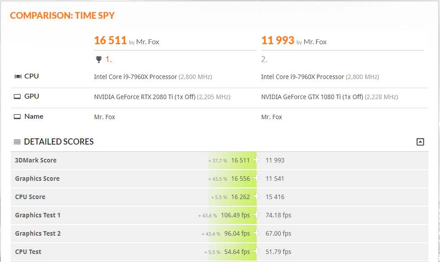Click the 15 416 CPU score value
The height and width of the screenshot is (262, 440).
click(x=275, y=197)
